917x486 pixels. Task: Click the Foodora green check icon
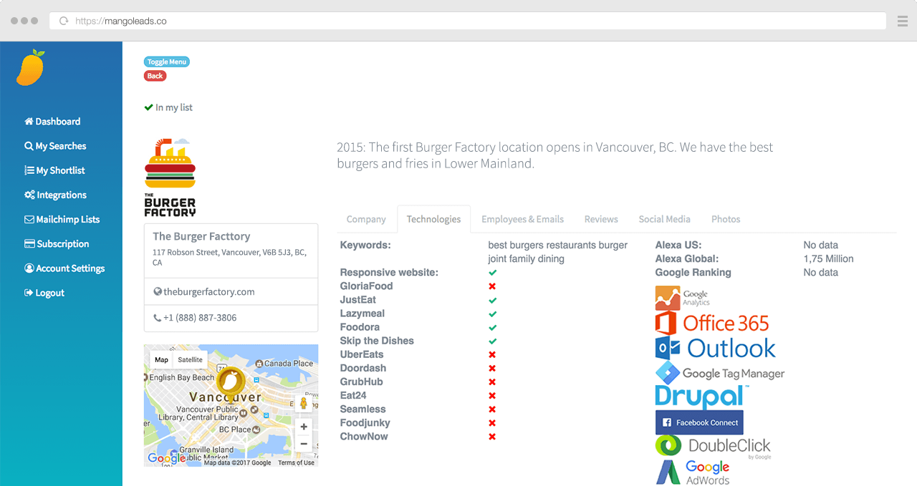(492, 327)
